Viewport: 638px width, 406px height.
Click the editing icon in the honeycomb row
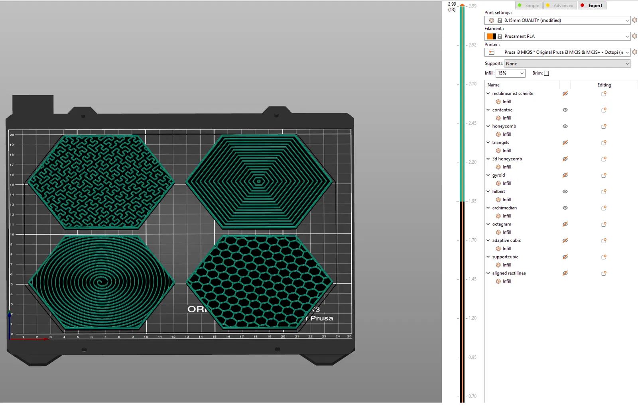[x=604, y=126]
